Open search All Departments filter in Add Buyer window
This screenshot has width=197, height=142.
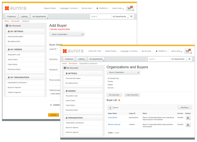tap(120, 17)
